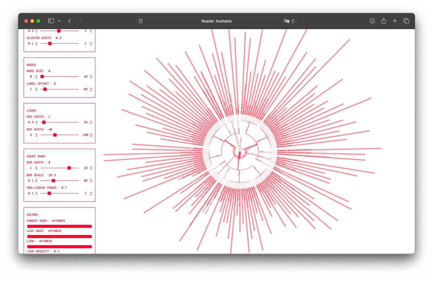Click the Label Offset slider handle
The image size is (432, 281).
[x=44, y=89]
